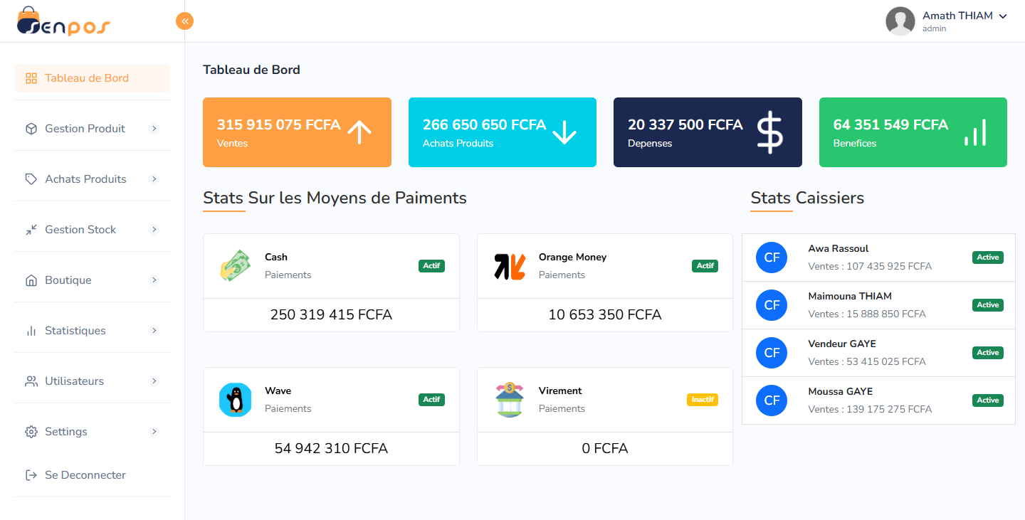The image size is (1025, 520).
Task: Click Se Deconnecter to log out
Action: click(x=85, y=475)
